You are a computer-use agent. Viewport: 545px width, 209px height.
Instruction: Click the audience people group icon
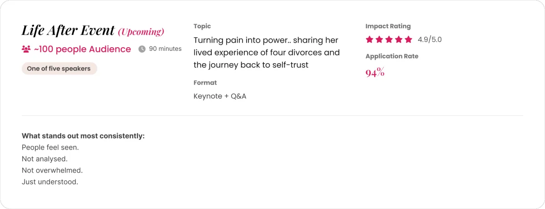(x=26, y=49)
